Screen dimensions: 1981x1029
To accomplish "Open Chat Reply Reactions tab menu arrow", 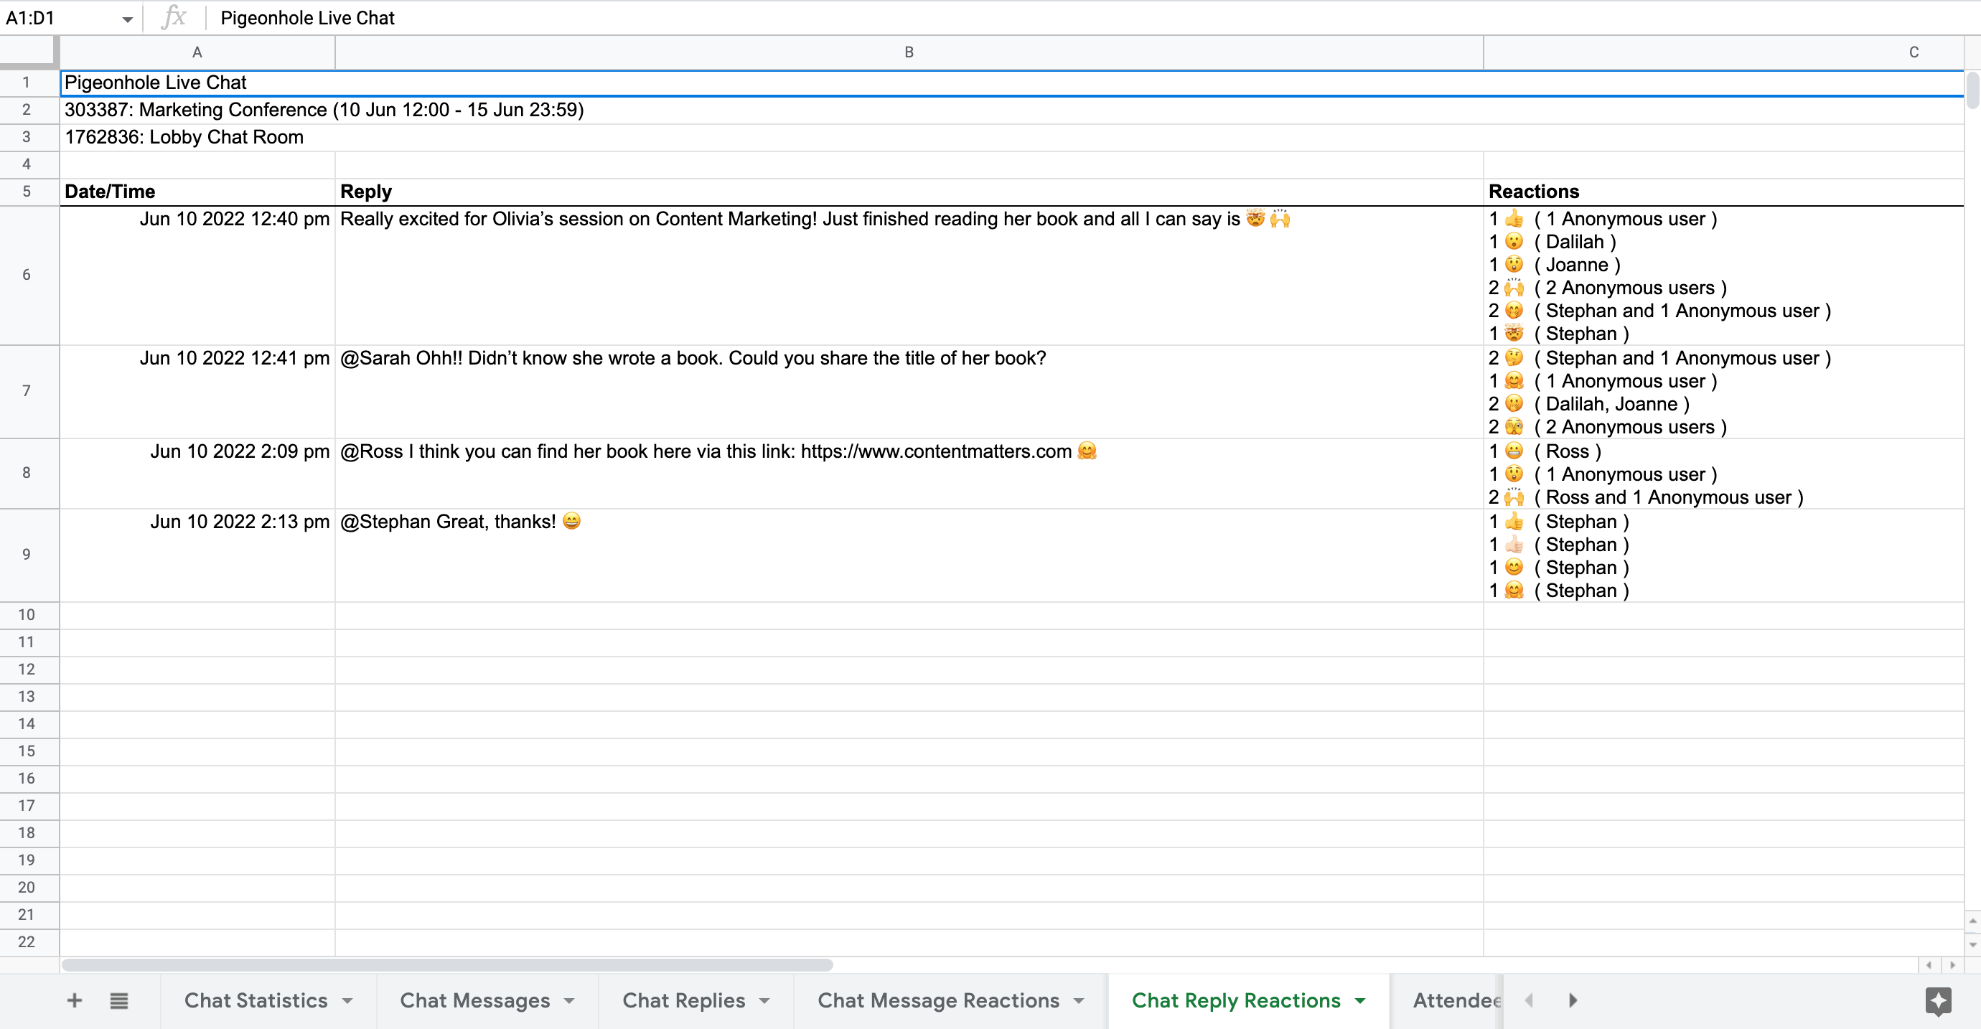I will [1360, 1000].
